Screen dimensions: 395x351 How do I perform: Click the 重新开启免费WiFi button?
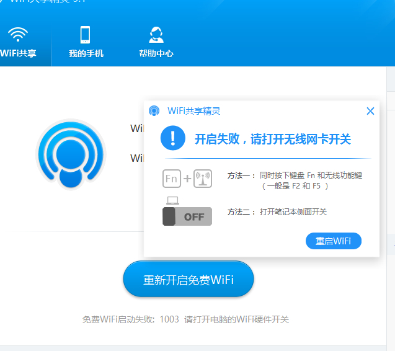click(188, 280)
